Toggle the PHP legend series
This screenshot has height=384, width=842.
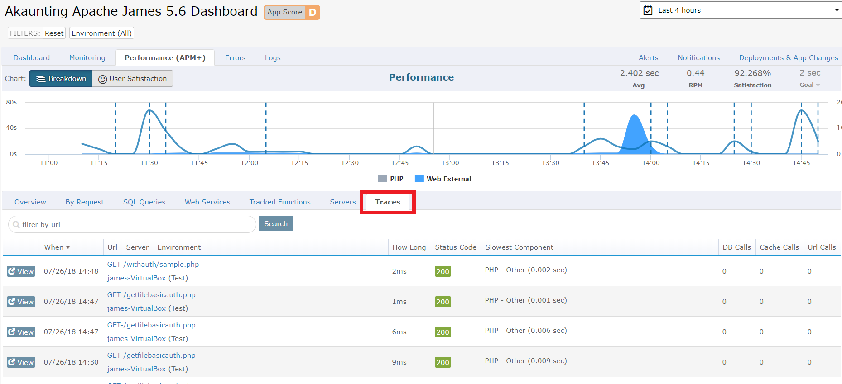390,179
